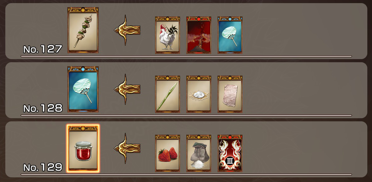Choose the strawberries ingredient card

168,153
